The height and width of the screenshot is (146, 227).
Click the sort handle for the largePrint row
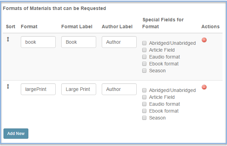point(8,86)
